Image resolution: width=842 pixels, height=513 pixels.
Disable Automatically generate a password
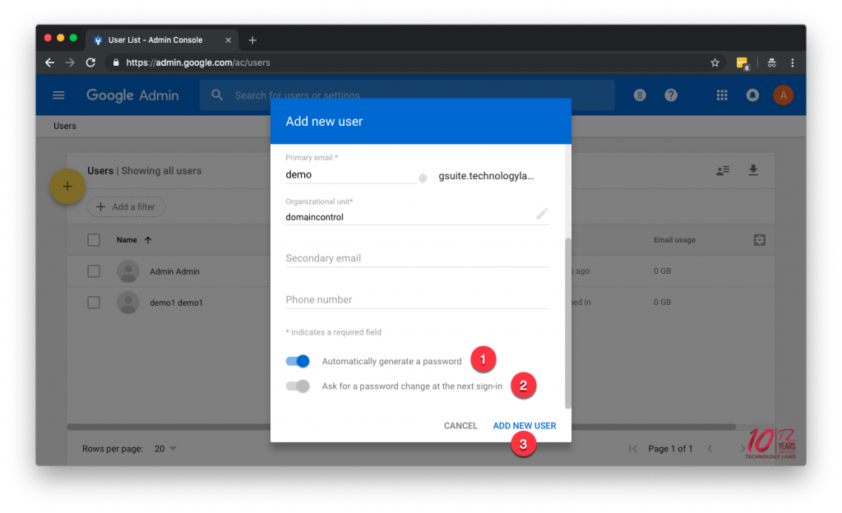coord(298,361)
